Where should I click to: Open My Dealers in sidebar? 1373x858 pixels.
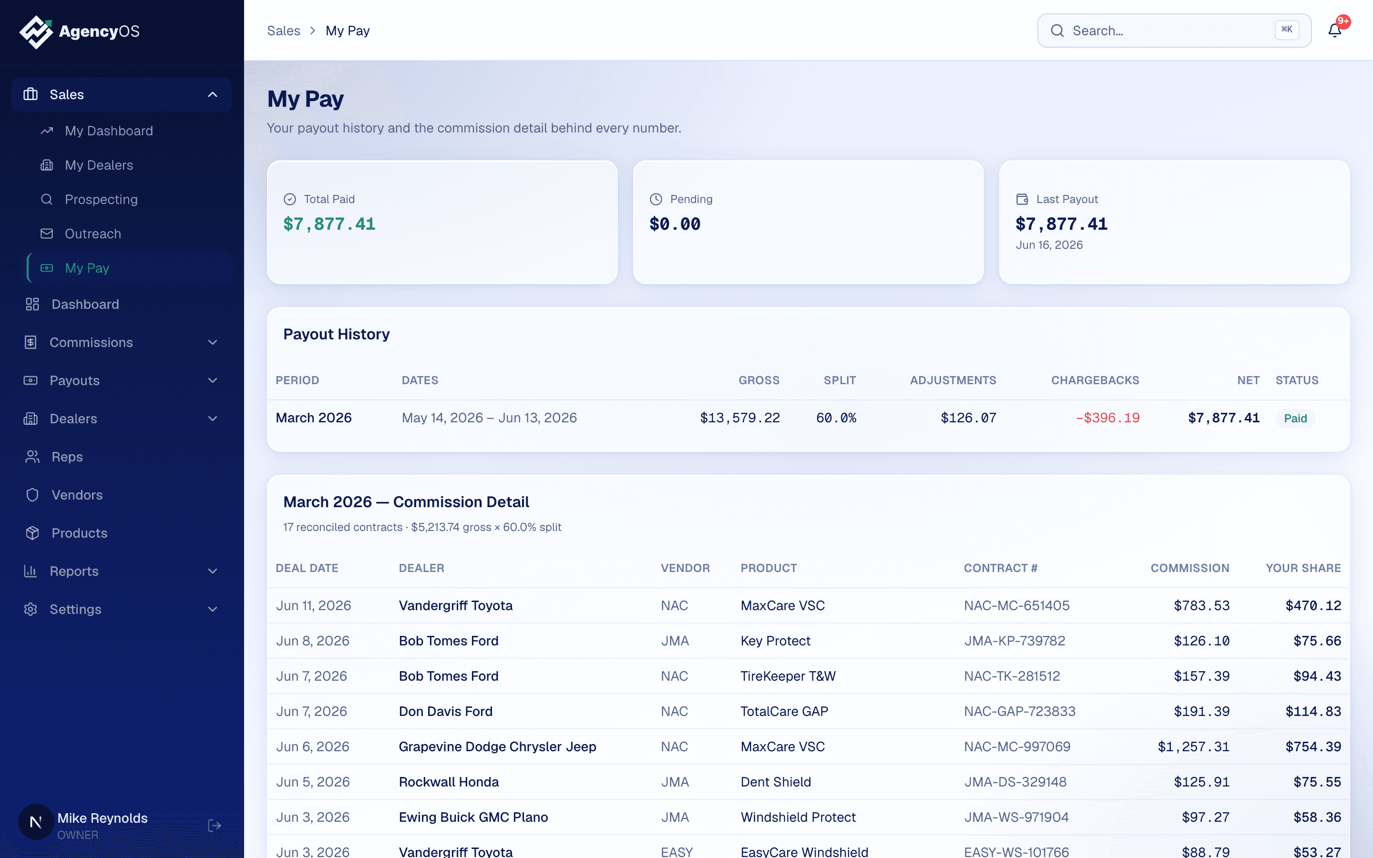click(x=129, y=165)
